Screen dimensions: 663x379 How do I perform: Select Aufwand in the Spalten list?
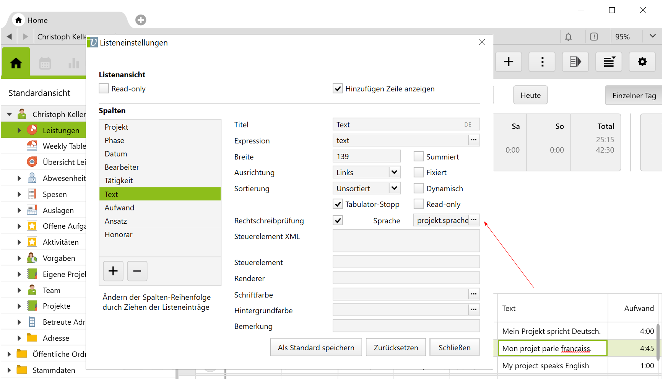click(119, 208)
